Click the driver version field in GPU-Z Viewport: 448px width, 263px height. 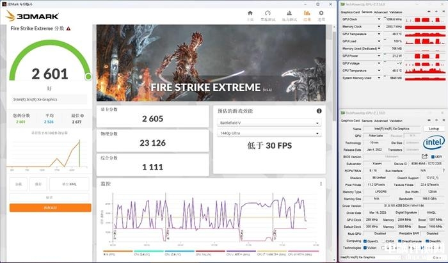pos(403,205)
